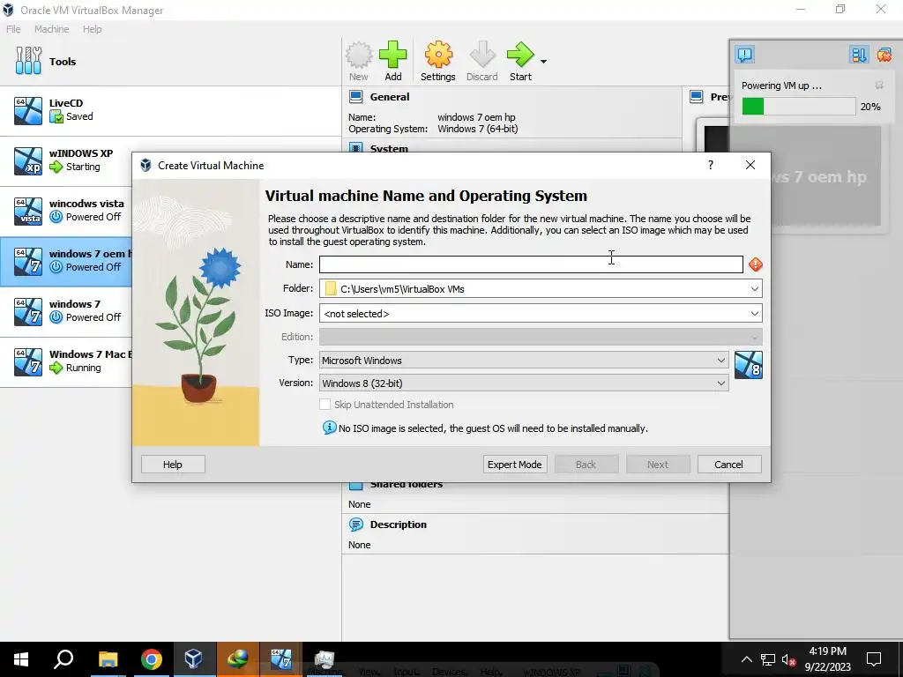Click the info icon beside No ISO message
The height and width of the screenshot is (677, 903).
330,428
